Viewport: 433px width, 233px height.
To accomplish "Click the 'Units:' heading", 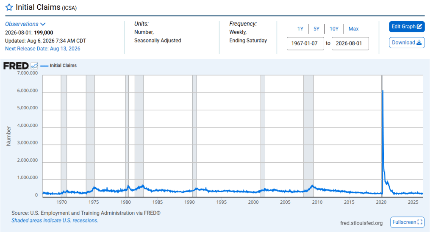I will (x=142, y=24).
